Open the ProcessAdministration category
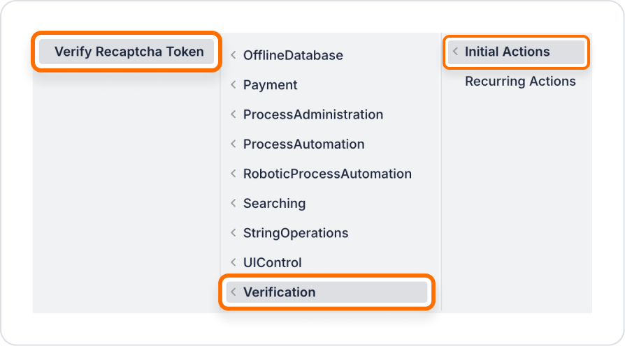Viewport: 625px width, 346px height. [x=313, y=114]
